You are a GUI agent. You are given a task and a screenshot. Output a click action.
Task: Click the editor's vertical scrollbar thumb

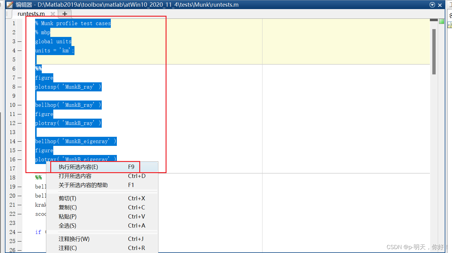[434, 52]
